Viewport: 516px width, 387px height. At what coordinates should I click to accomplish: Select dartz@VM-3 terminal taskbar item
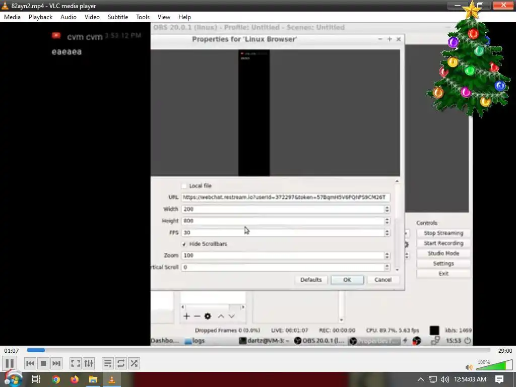[264, 341]
